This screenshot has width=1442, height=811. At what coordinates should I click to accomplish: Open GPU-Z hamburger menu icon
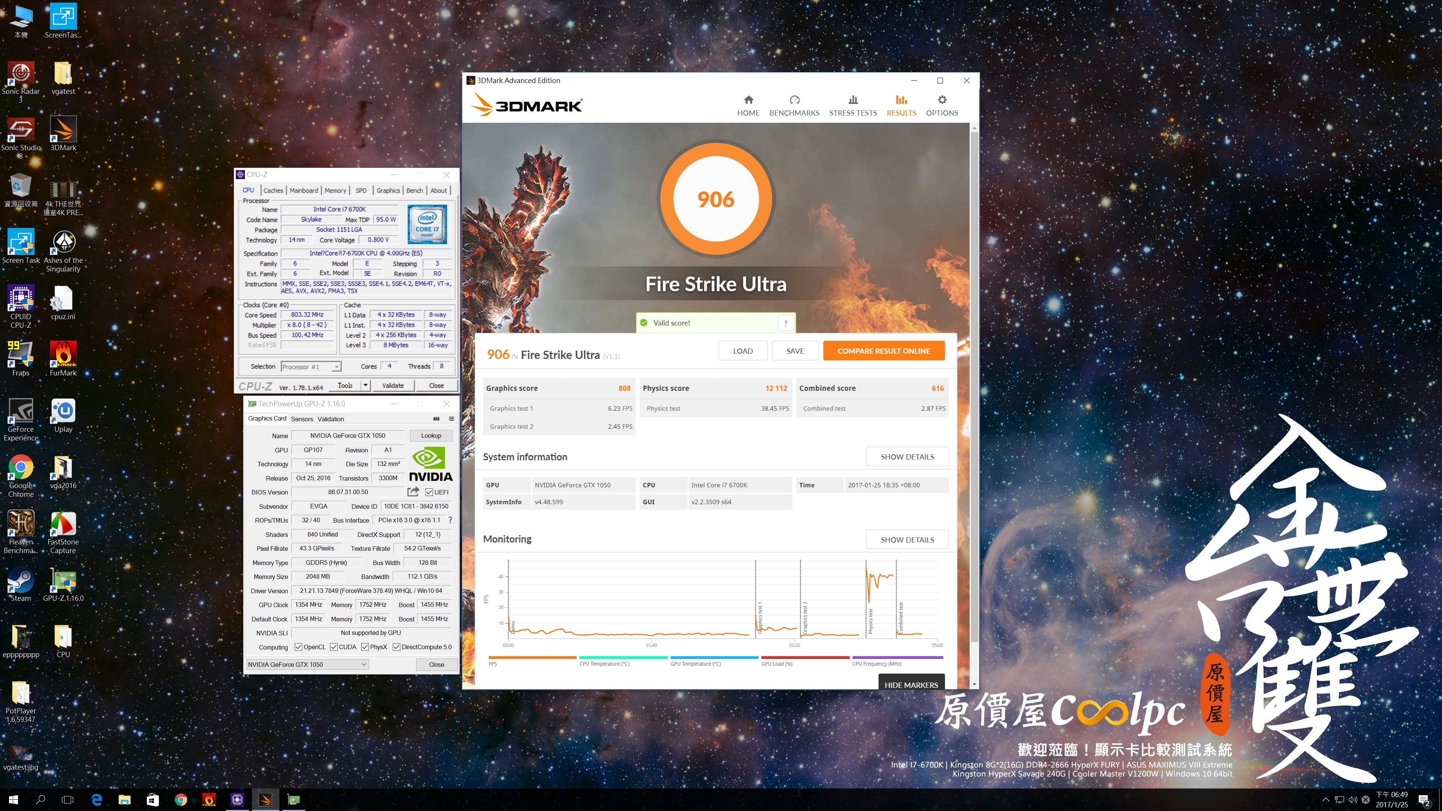[451, 419]
